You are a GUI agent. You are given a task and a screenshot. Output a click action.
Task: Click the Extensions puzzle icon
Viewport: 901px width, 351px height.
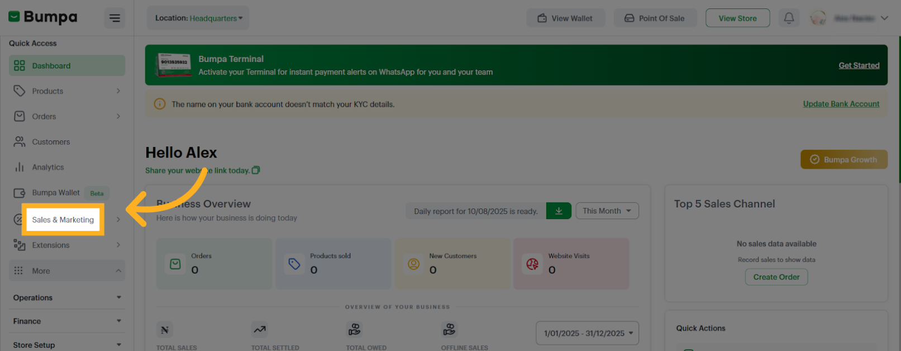click(x=20, y=245)
